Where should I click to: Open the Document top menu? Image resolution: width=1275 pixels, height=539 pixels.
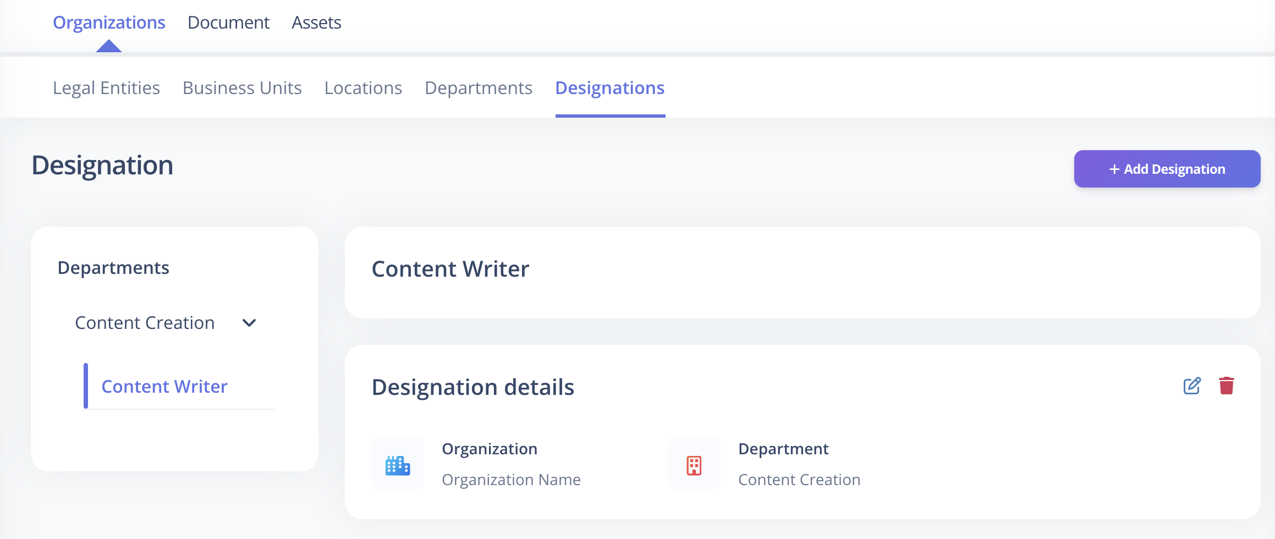point(228,23)
